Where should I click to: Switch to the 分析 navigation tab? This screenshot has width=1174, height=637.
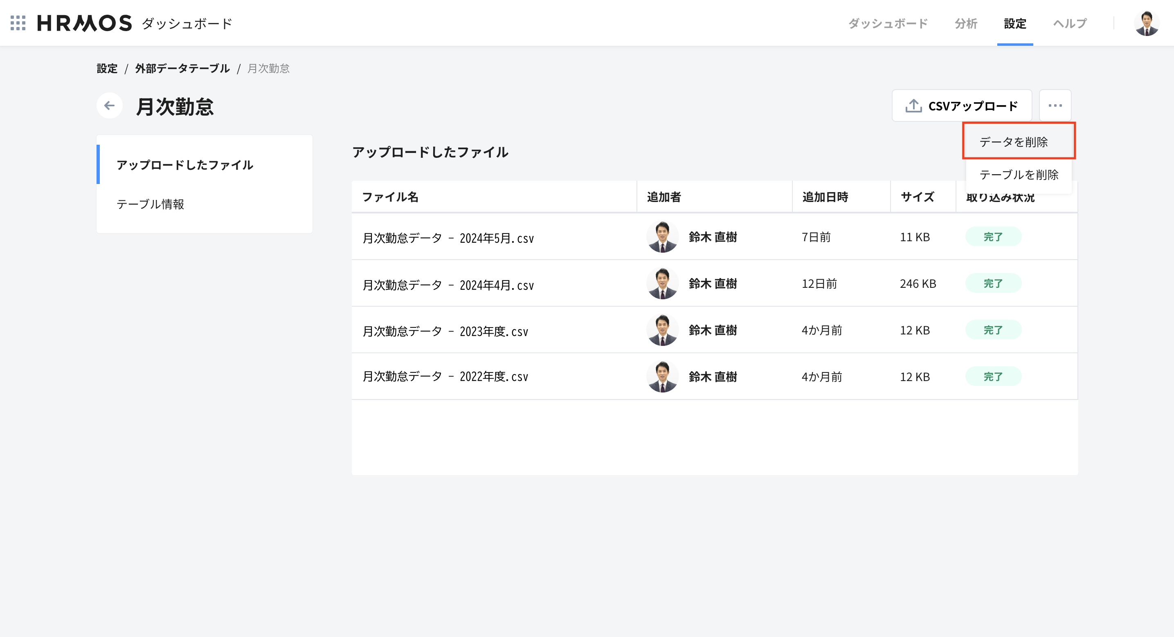click(966, 23)
